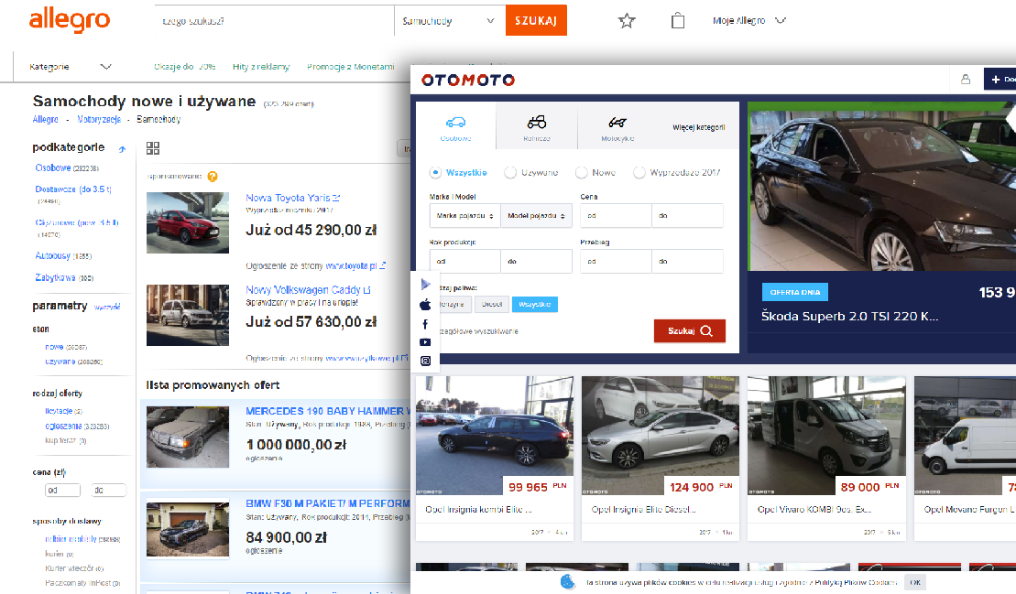
Task: Expand the Kategorie dropdown on Allegro
Action: pyautogui.click(x=71, y=67)
